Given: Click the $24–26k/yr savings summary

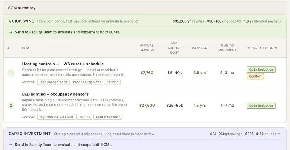Looking at the screenshot, I should click(x=226, y=134).
